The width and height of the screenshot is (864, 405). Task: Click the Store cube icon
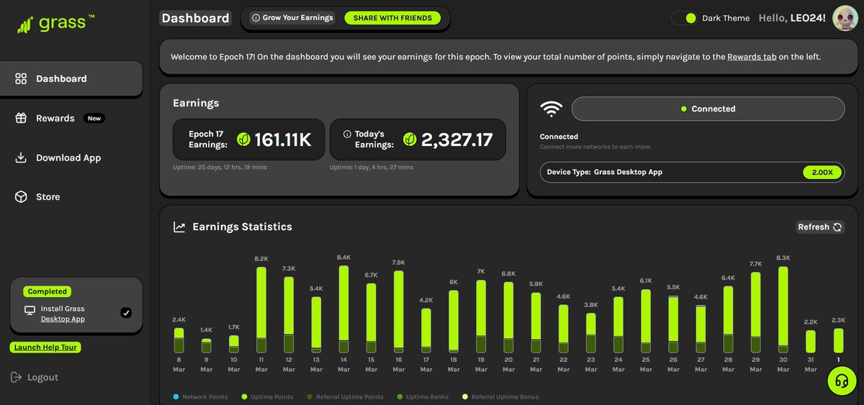[x=21, y=196]
